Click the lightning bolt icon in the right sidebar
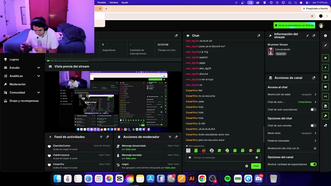 [x=326, y=68]
